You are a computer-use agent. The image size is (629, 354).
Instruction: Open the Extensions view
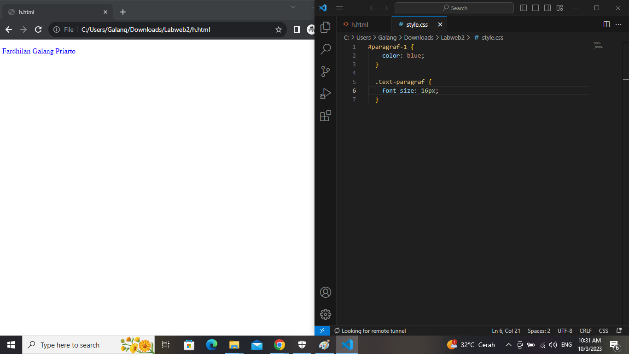[326, 116]
